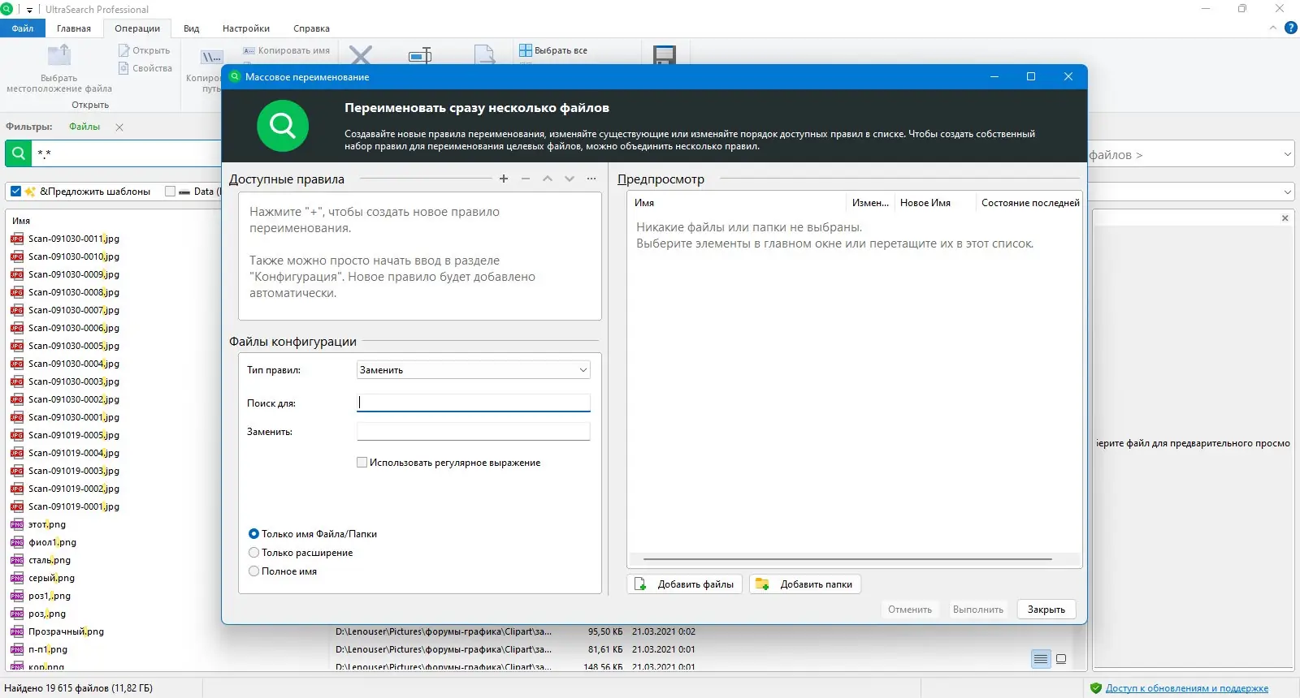Click the Закрыть button
Image resolution: width=1300 pixels, height=698 pixels.
[1046, 610]
